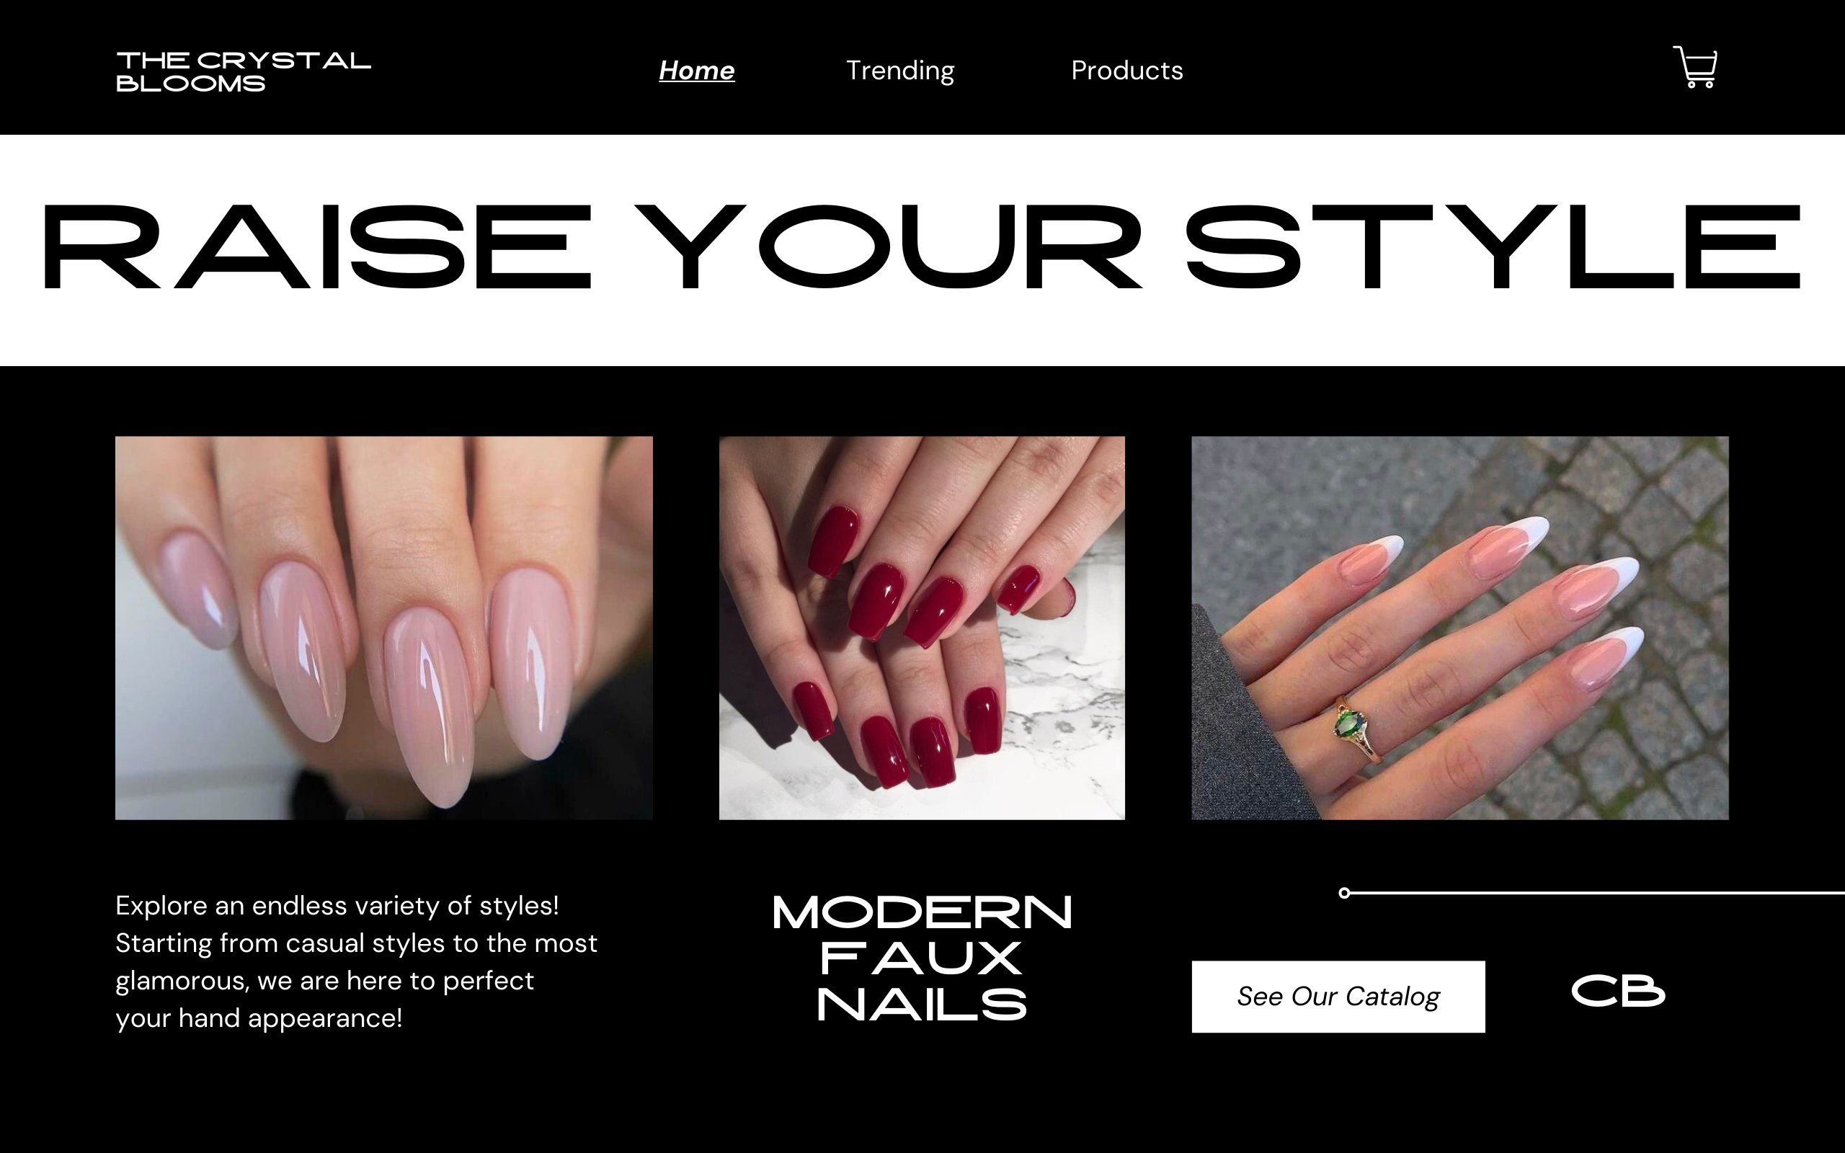1845x1153 pixels.
Task: Go to the Home menu item
Action: coord(696,70)
